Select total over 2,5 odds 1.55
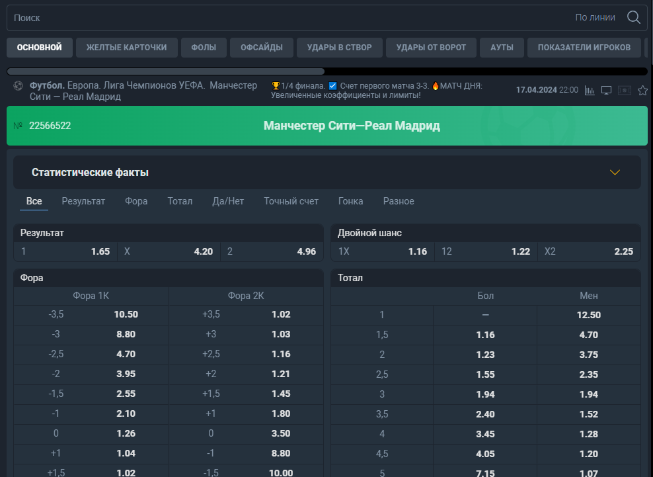Image resolution: width=653 pixels, height=477 pixels. point(485,374)
